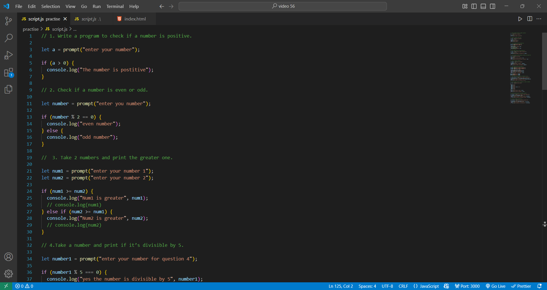Click the VS Code logo icon

click(6, 6)
